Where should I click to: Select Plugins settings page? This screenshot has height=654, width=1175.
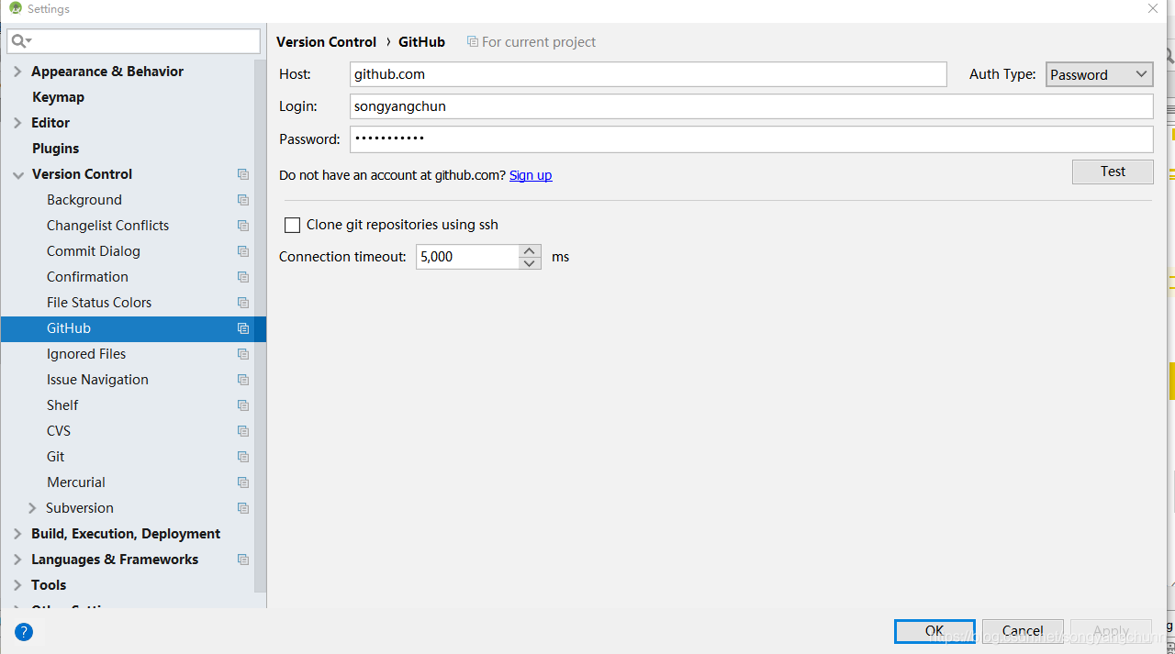click(55, 149)
